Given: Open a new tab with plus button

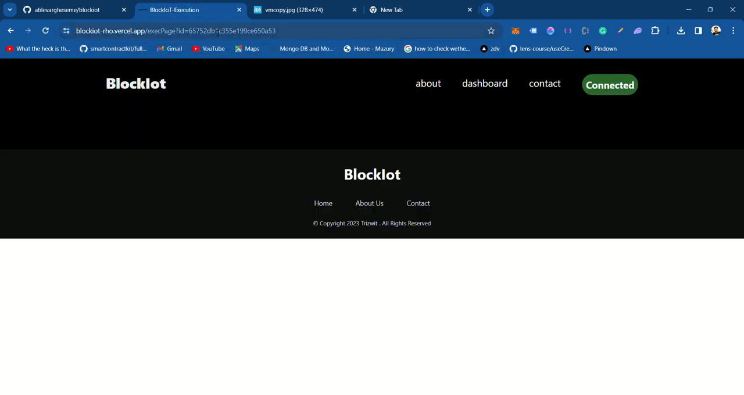Looking at the screenshot, I should pyautogui.click(x=487, y=10).
